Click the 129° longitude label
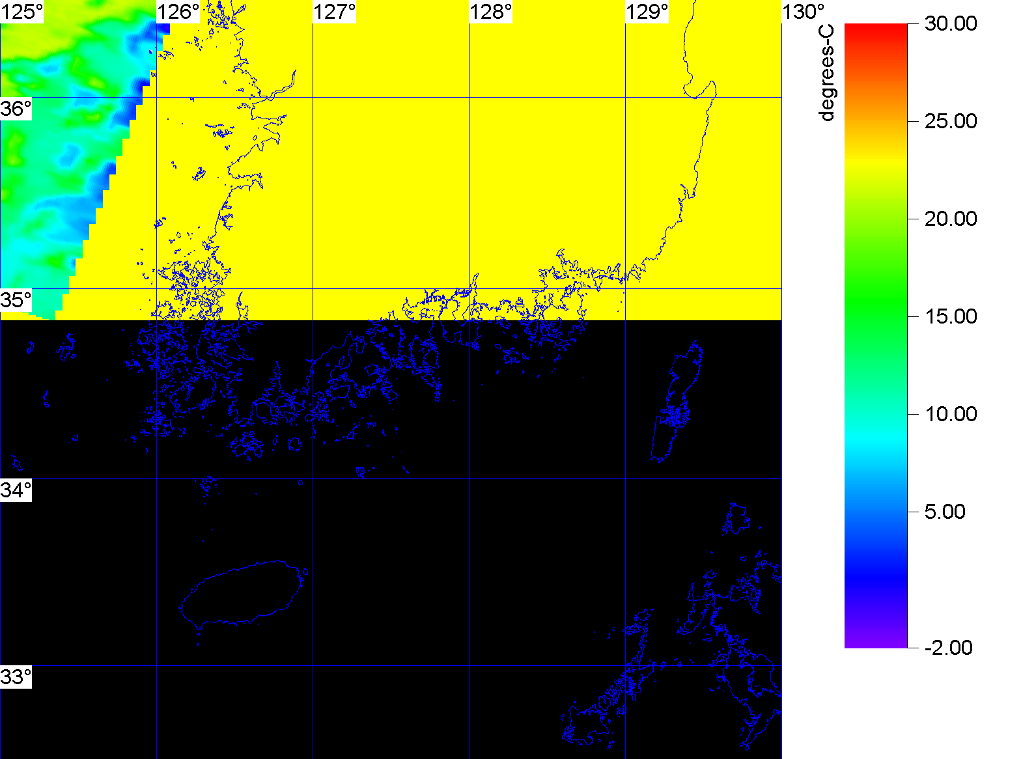Viewport: 1036px width, 759px height. click(x=647, y=12)
